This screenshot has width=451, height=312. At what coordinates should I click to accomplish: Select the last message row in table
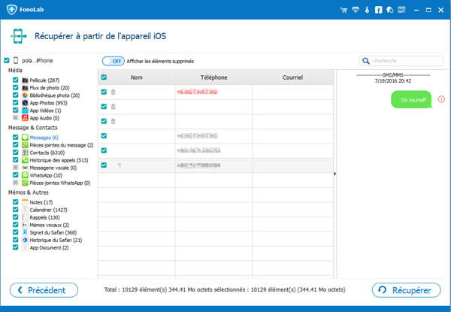[216, 165]
